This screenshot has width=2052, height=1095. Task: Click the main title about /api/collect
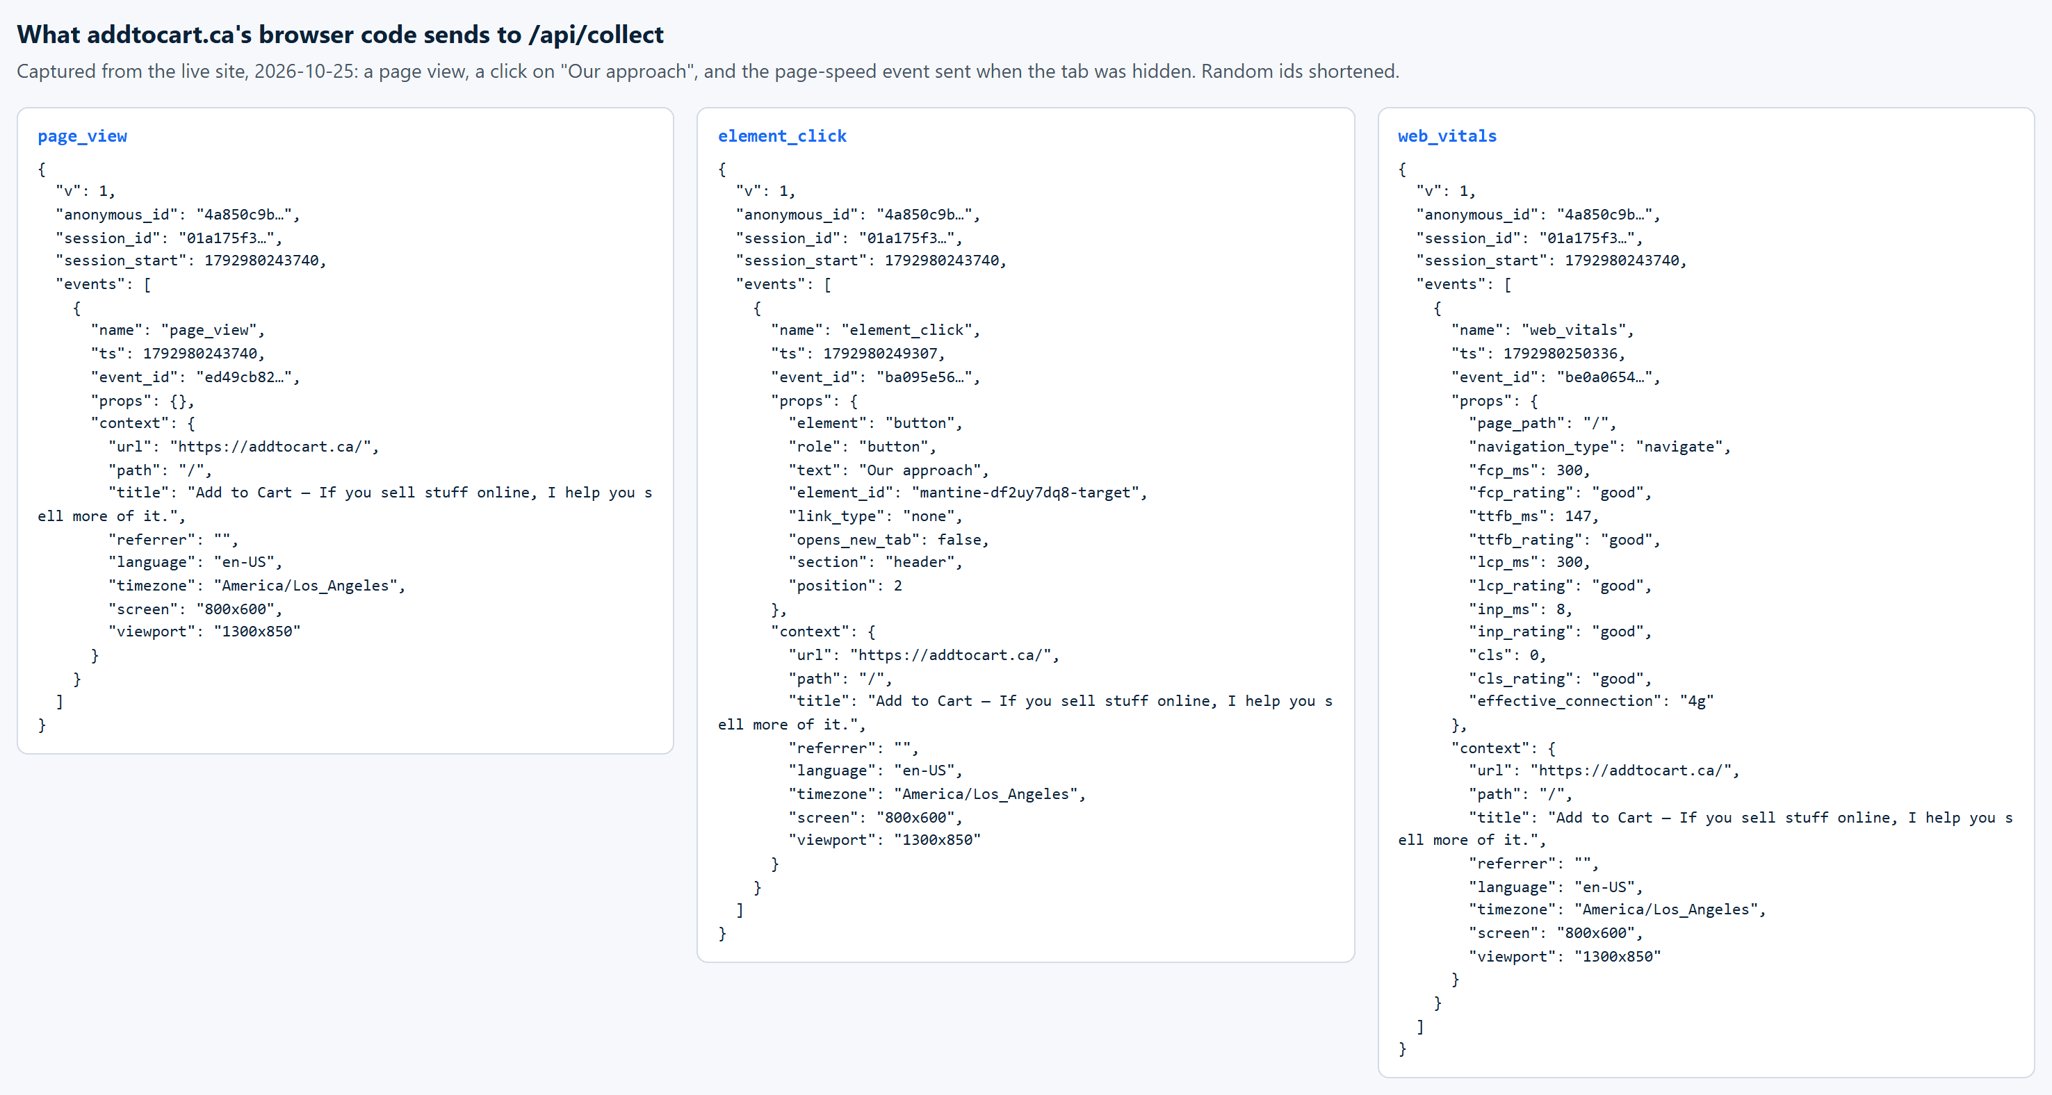340,34
